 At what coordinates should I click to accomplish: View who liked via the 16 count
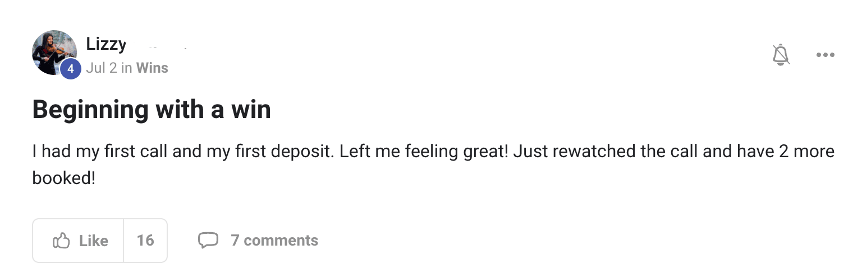point(145,241)
